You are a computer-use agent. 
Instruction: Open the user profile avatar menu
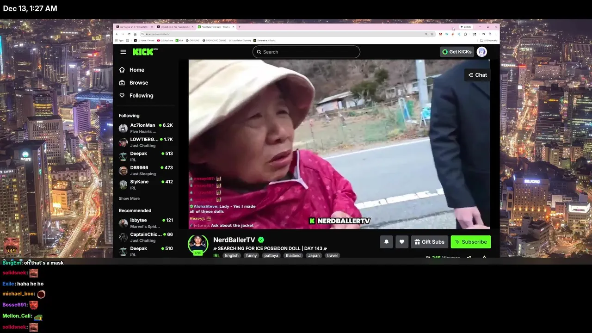482,52
